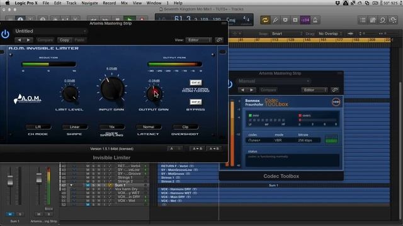Open the Track menu
Image resolution: width=403 pixels, height=226 pixels.
tap(71, 3)
